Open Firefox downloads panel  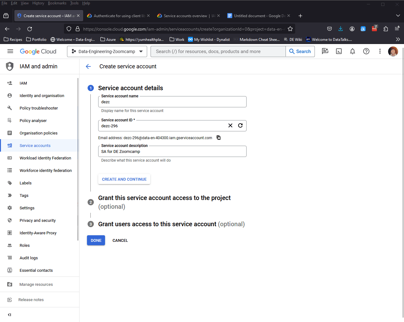click(340, 29)
